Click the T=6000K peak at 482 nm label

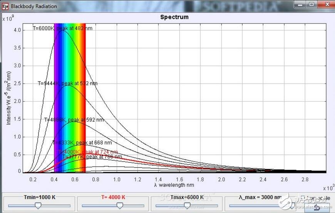click(x=62, y=28)
